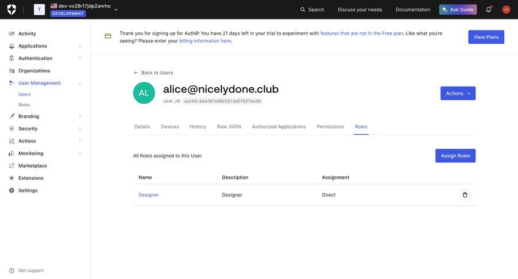The width and height of the screenshot is (518, 279).
Task: Click the Assign Roles button
Action: 455,156
